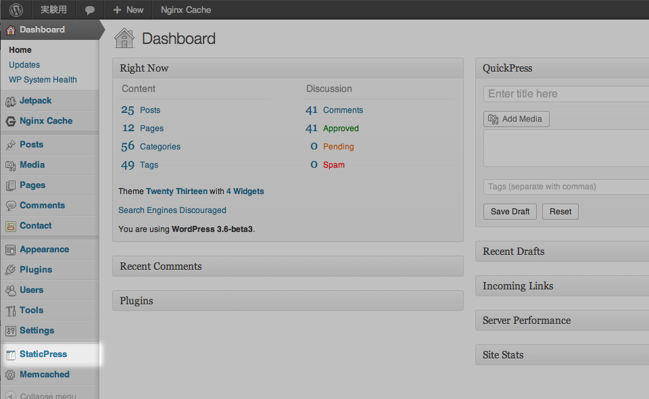Open the Search Engines Discouraged link

(x=172, y=210)
